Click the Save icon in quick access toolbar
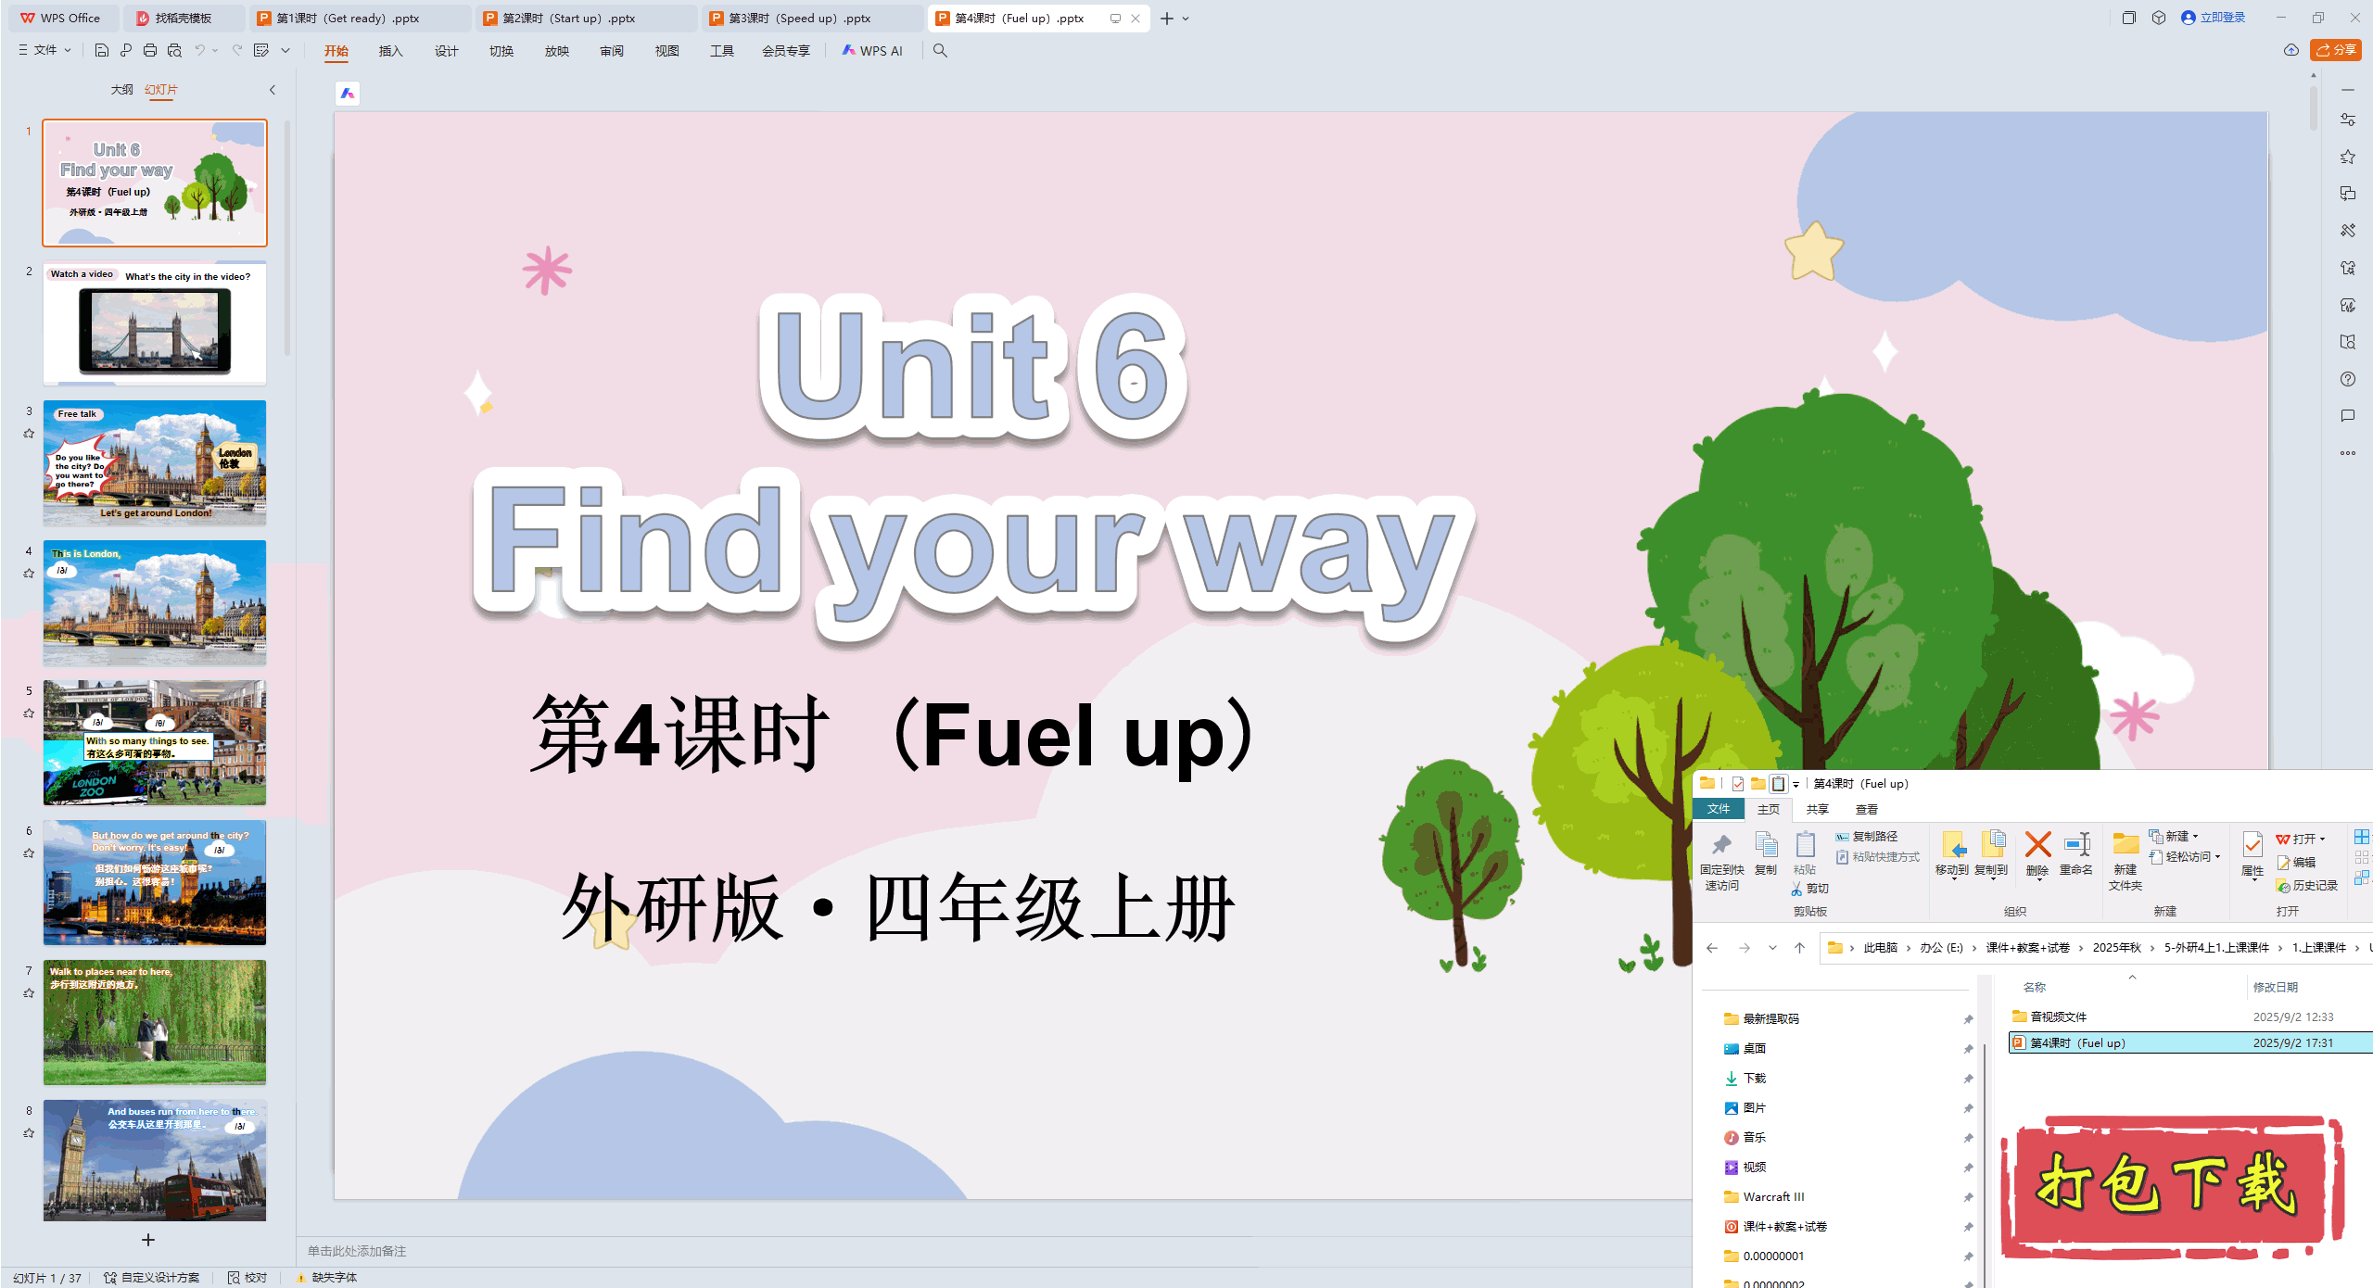 102,50
